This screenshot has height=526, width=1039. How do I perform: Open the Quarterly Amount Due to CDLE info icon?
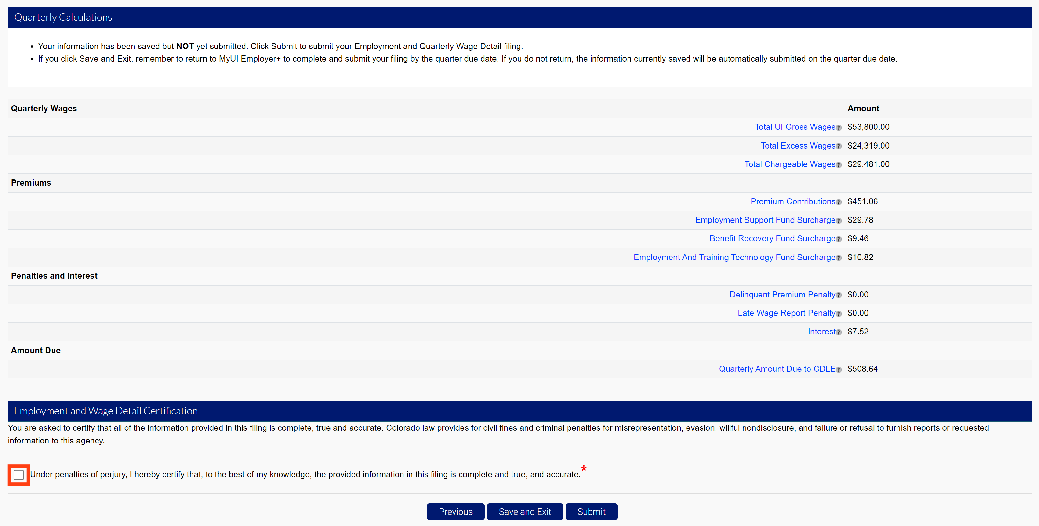[x=839, y=369]
